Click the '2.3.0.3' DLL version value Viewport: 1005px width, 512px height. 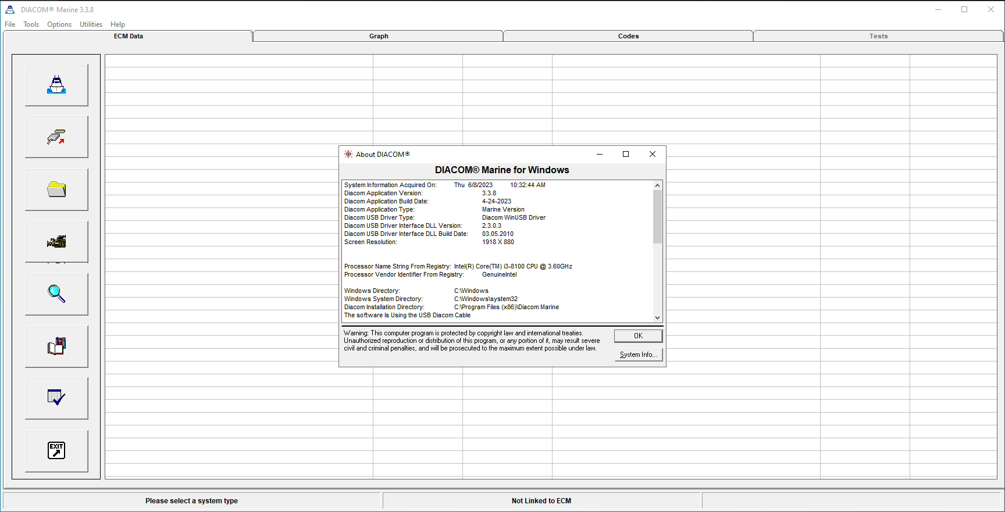(491, 226)
